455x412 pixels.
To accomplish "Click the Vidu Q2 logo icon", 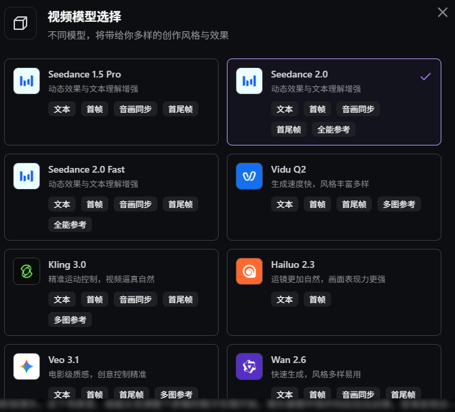I will 249,176.
